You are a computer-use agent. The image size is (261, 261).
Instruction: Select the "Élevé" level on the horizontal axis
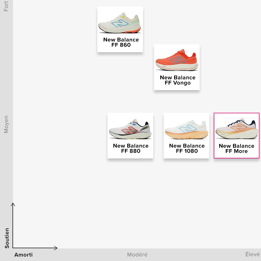coord(252,254)
